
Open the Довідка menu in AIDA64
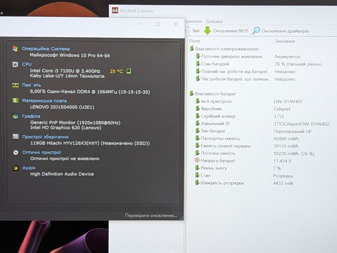[x=214, y=21]
